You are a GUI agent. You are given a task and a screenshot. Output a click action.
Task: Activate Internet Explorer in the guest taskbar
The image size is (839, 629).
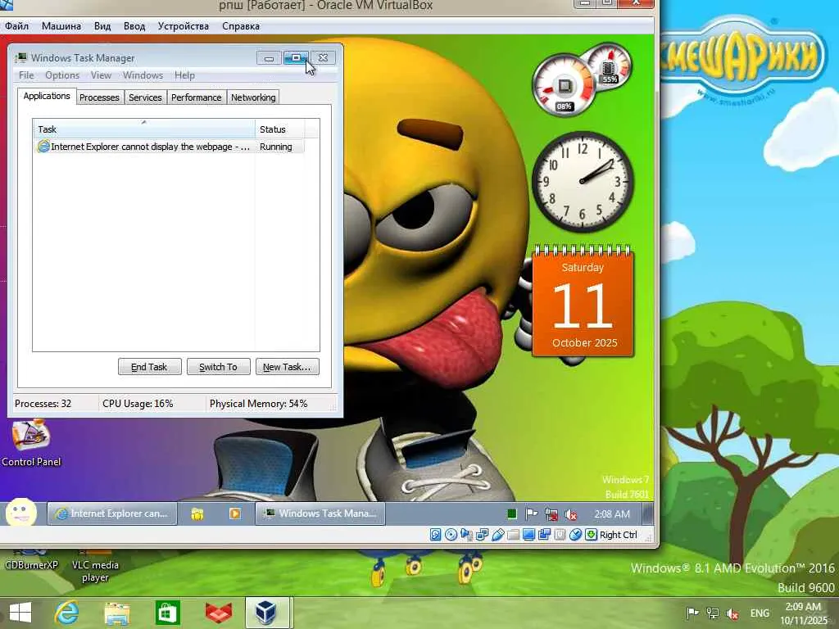(112, 514)
